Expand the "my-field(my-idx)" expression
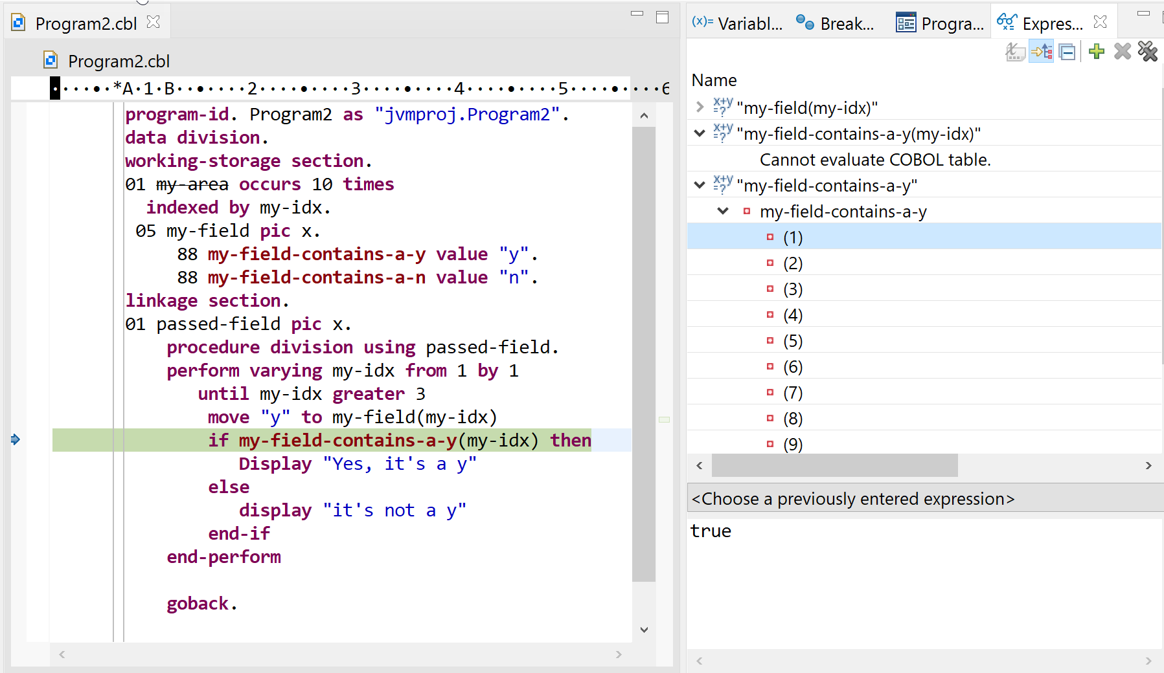 (x=699, y=107)
